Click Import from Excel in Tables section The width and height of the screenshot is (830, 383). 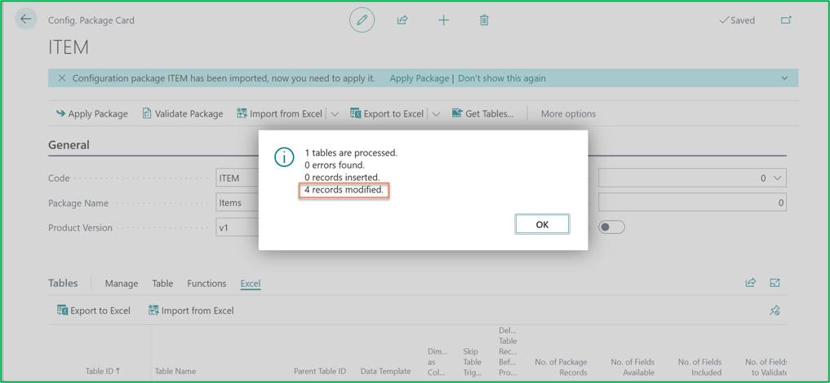click(191, 310)
